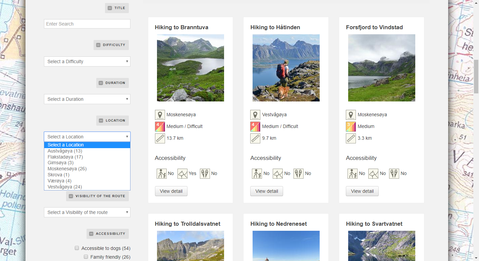This screenshot has width=479, height=261.
Task: Close the Select a Location dropdown
Action: 87,137
